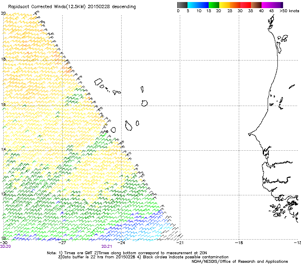Click the orange 25-30 knots legend swatch
The image size is (301, 264).
[235, 5]
